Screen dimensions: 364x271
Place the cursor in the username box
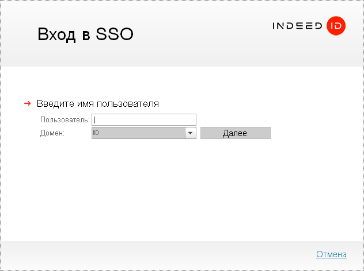coord(144,119)
